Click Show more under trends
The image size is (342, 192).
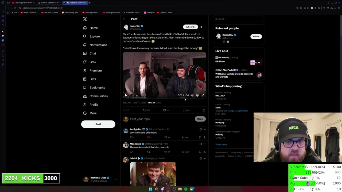(x=221, y=145)
